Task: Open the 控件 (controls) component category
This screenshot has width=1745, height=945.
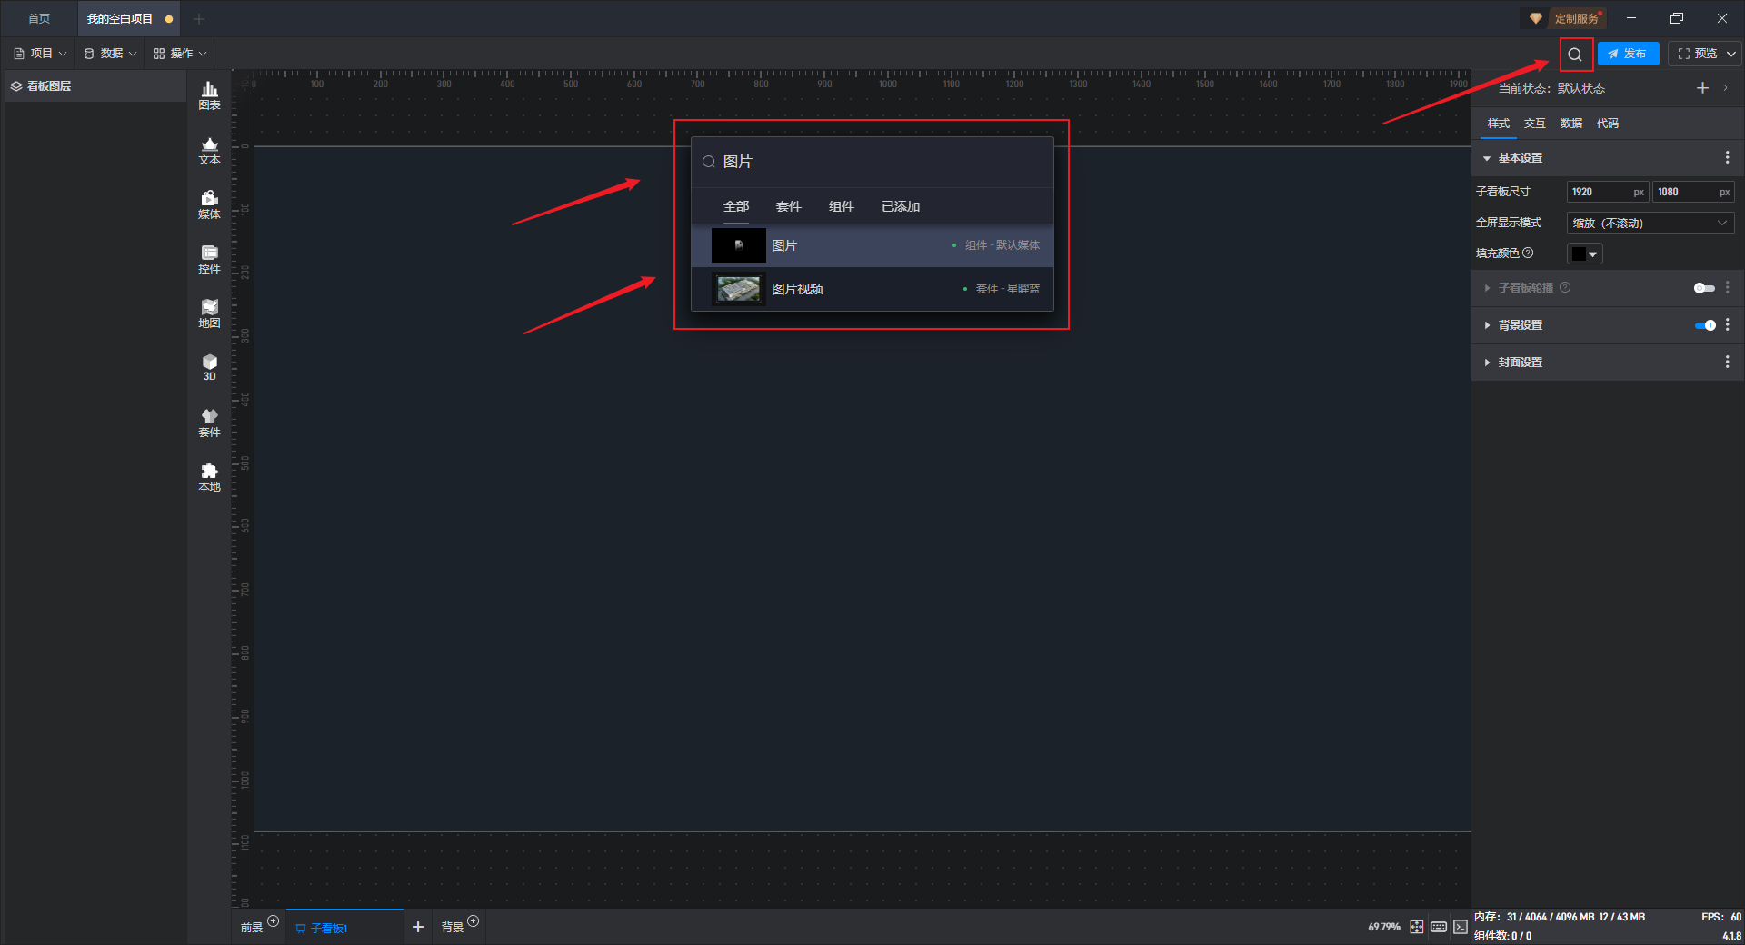Action: tap(209, 259)
